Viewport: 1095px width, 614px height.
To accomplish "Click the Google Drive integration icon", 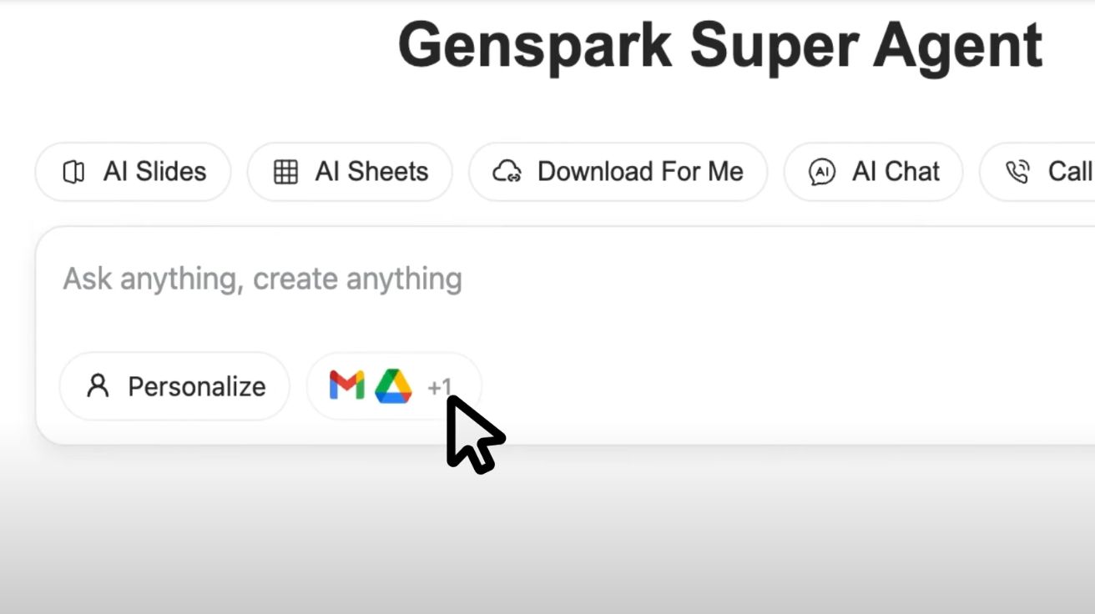I will point(393,386).
